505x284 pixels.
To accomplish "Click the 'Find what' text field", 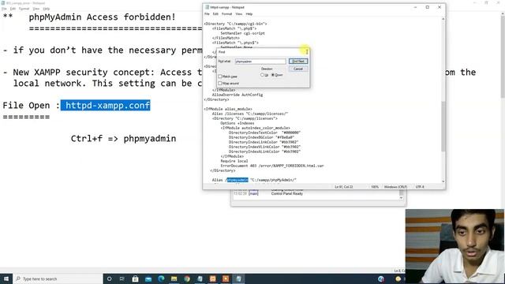I will (x=260, y=62).
